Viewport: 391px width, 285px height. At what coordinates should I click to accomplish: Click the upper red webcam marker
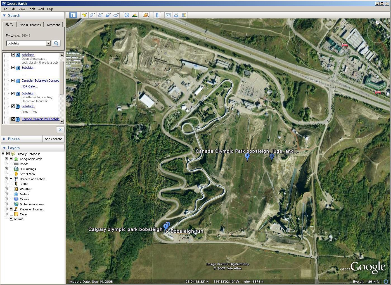(345, 45)
